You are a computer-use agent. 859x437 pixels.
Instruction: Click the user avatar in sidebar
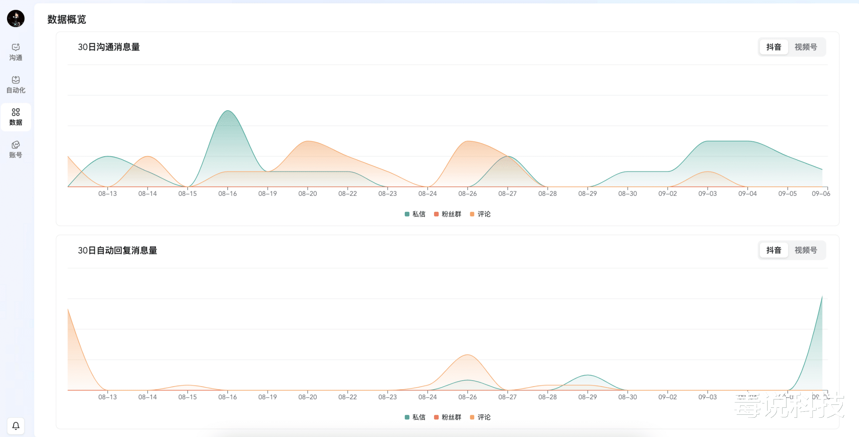(x=16, y=18)
